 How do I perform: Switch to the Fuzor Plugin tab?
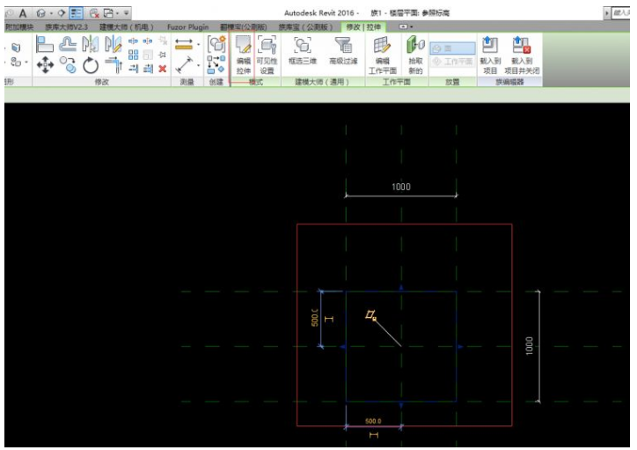(x=187, y=27)
